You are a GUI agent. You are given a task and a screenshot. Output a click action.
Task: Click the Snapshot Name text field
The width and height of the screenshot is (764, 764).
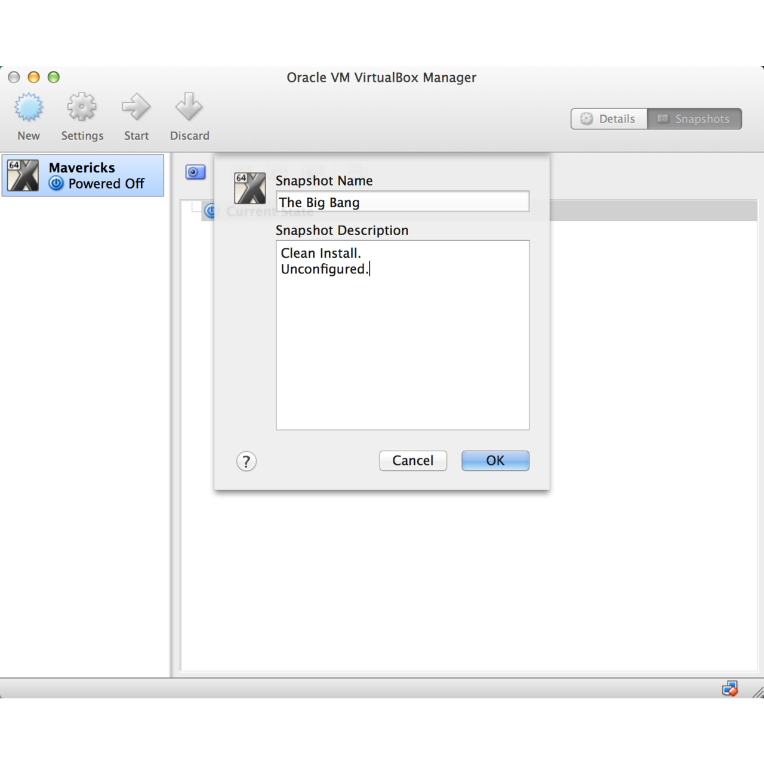coord(402,202)
